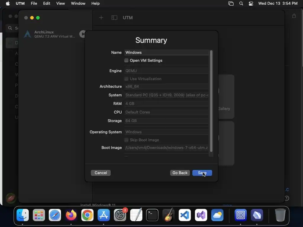Screen dimensions: 303x227
Task: Open Launchpad from the Dock
Action: 39,215
